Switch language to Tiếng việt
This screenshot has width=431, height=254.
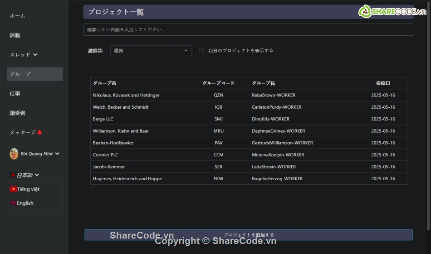point(28,189)
